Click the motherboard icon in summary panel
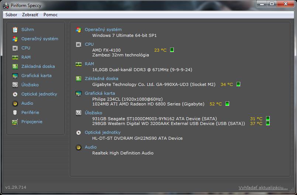The height and width of the screenshot is (195, 297). pos(79,79)
